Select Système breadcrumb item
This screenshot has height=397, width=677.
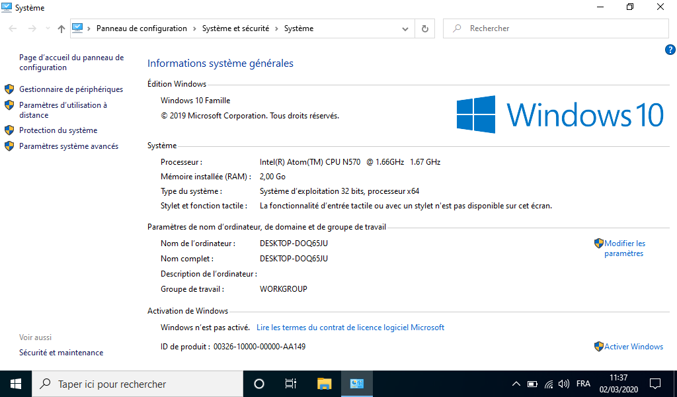click(x=299, y=28)
